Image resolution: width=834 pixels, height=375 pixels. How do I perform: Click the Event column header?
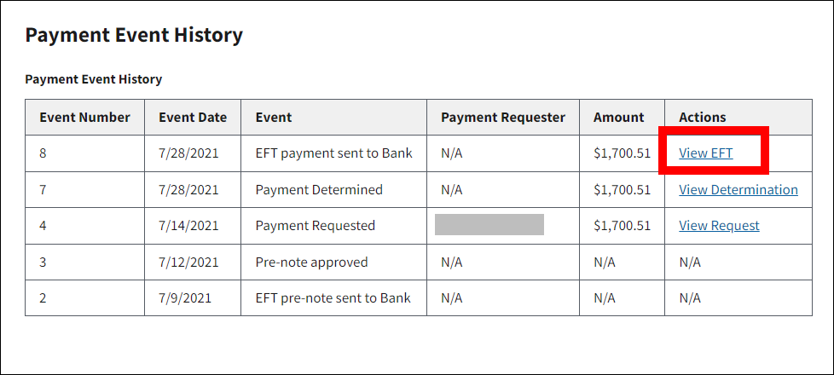click(273, 117)
